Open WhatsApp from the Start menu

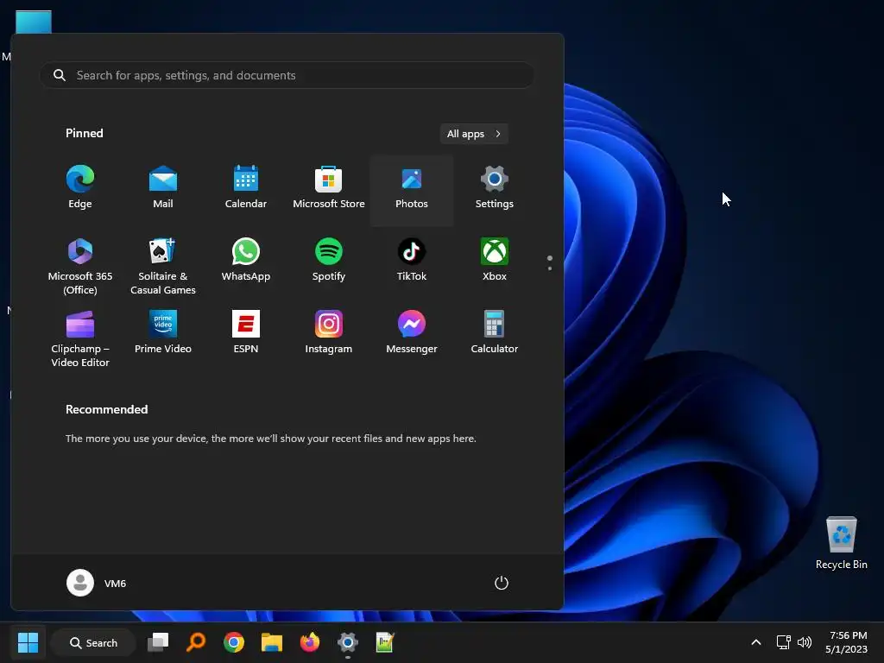(246, 261)
